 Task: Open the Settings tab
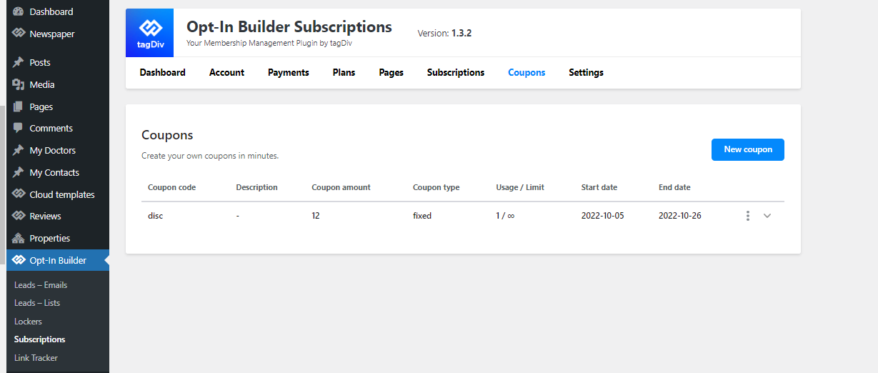pyautogui.click(x=586, y=72)
